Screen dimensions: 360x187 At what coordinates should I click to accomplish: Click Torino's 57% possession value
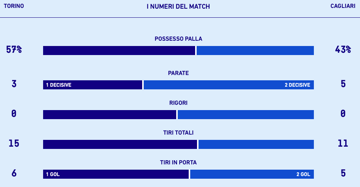14,49
